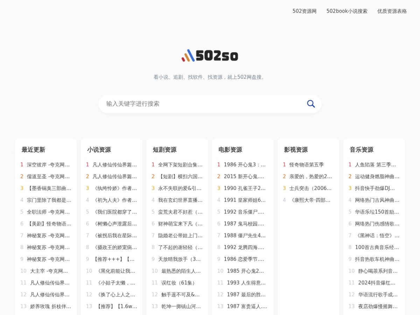
Task: Open 1988 僵尸先生4 movie entry
Action: [x=245, y=236]
